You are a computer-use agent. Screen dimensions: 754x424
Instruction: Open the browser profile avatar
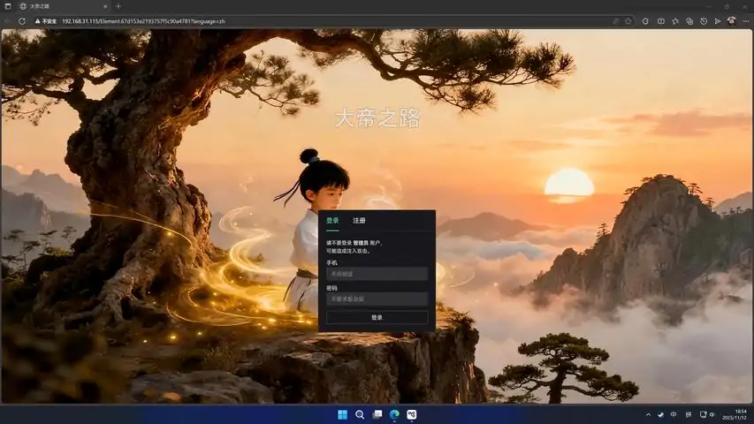point(731,20)
